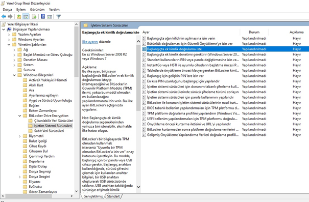309x202 pixels.
Task: Open the Yardım menu
Action: [54, 10]
